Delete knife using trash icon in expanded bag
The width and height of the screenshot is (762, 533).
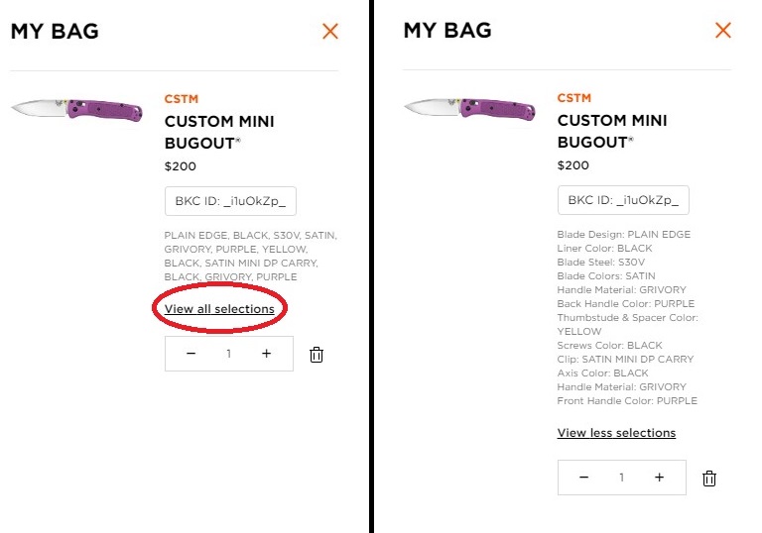tap(709, 479)
